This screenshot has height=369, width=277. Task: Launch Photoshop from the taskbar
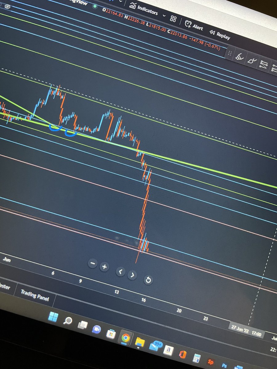[x=225, y=365]
